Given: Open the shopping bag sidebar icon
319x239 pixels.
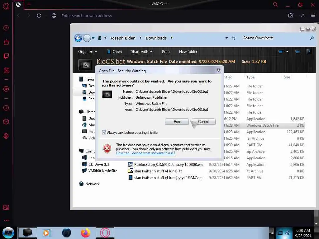Looking at the screenshot, I should [x=6, y=42].
